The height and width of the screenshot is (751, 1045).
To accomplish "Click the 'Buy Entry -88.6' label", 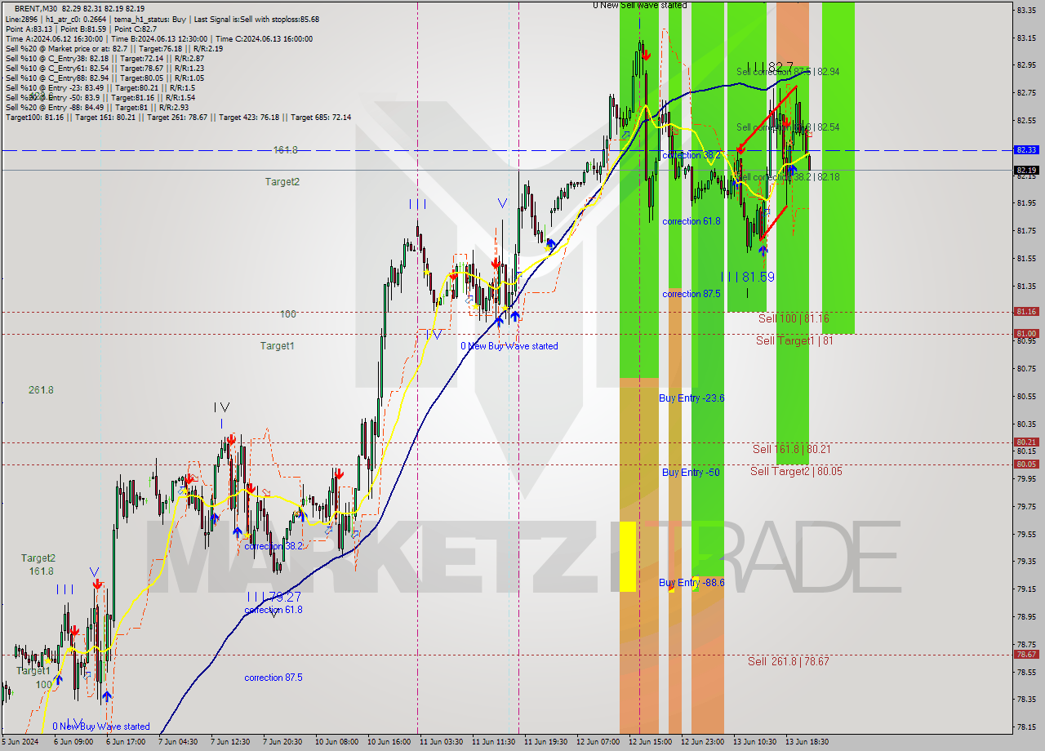I will (x=691, y=583).
